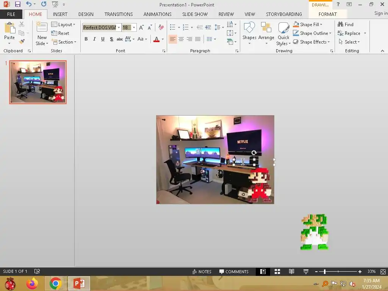This screenshot has width=388, height=291.
Task: Switch to Reading View
Action: (291, 271)
